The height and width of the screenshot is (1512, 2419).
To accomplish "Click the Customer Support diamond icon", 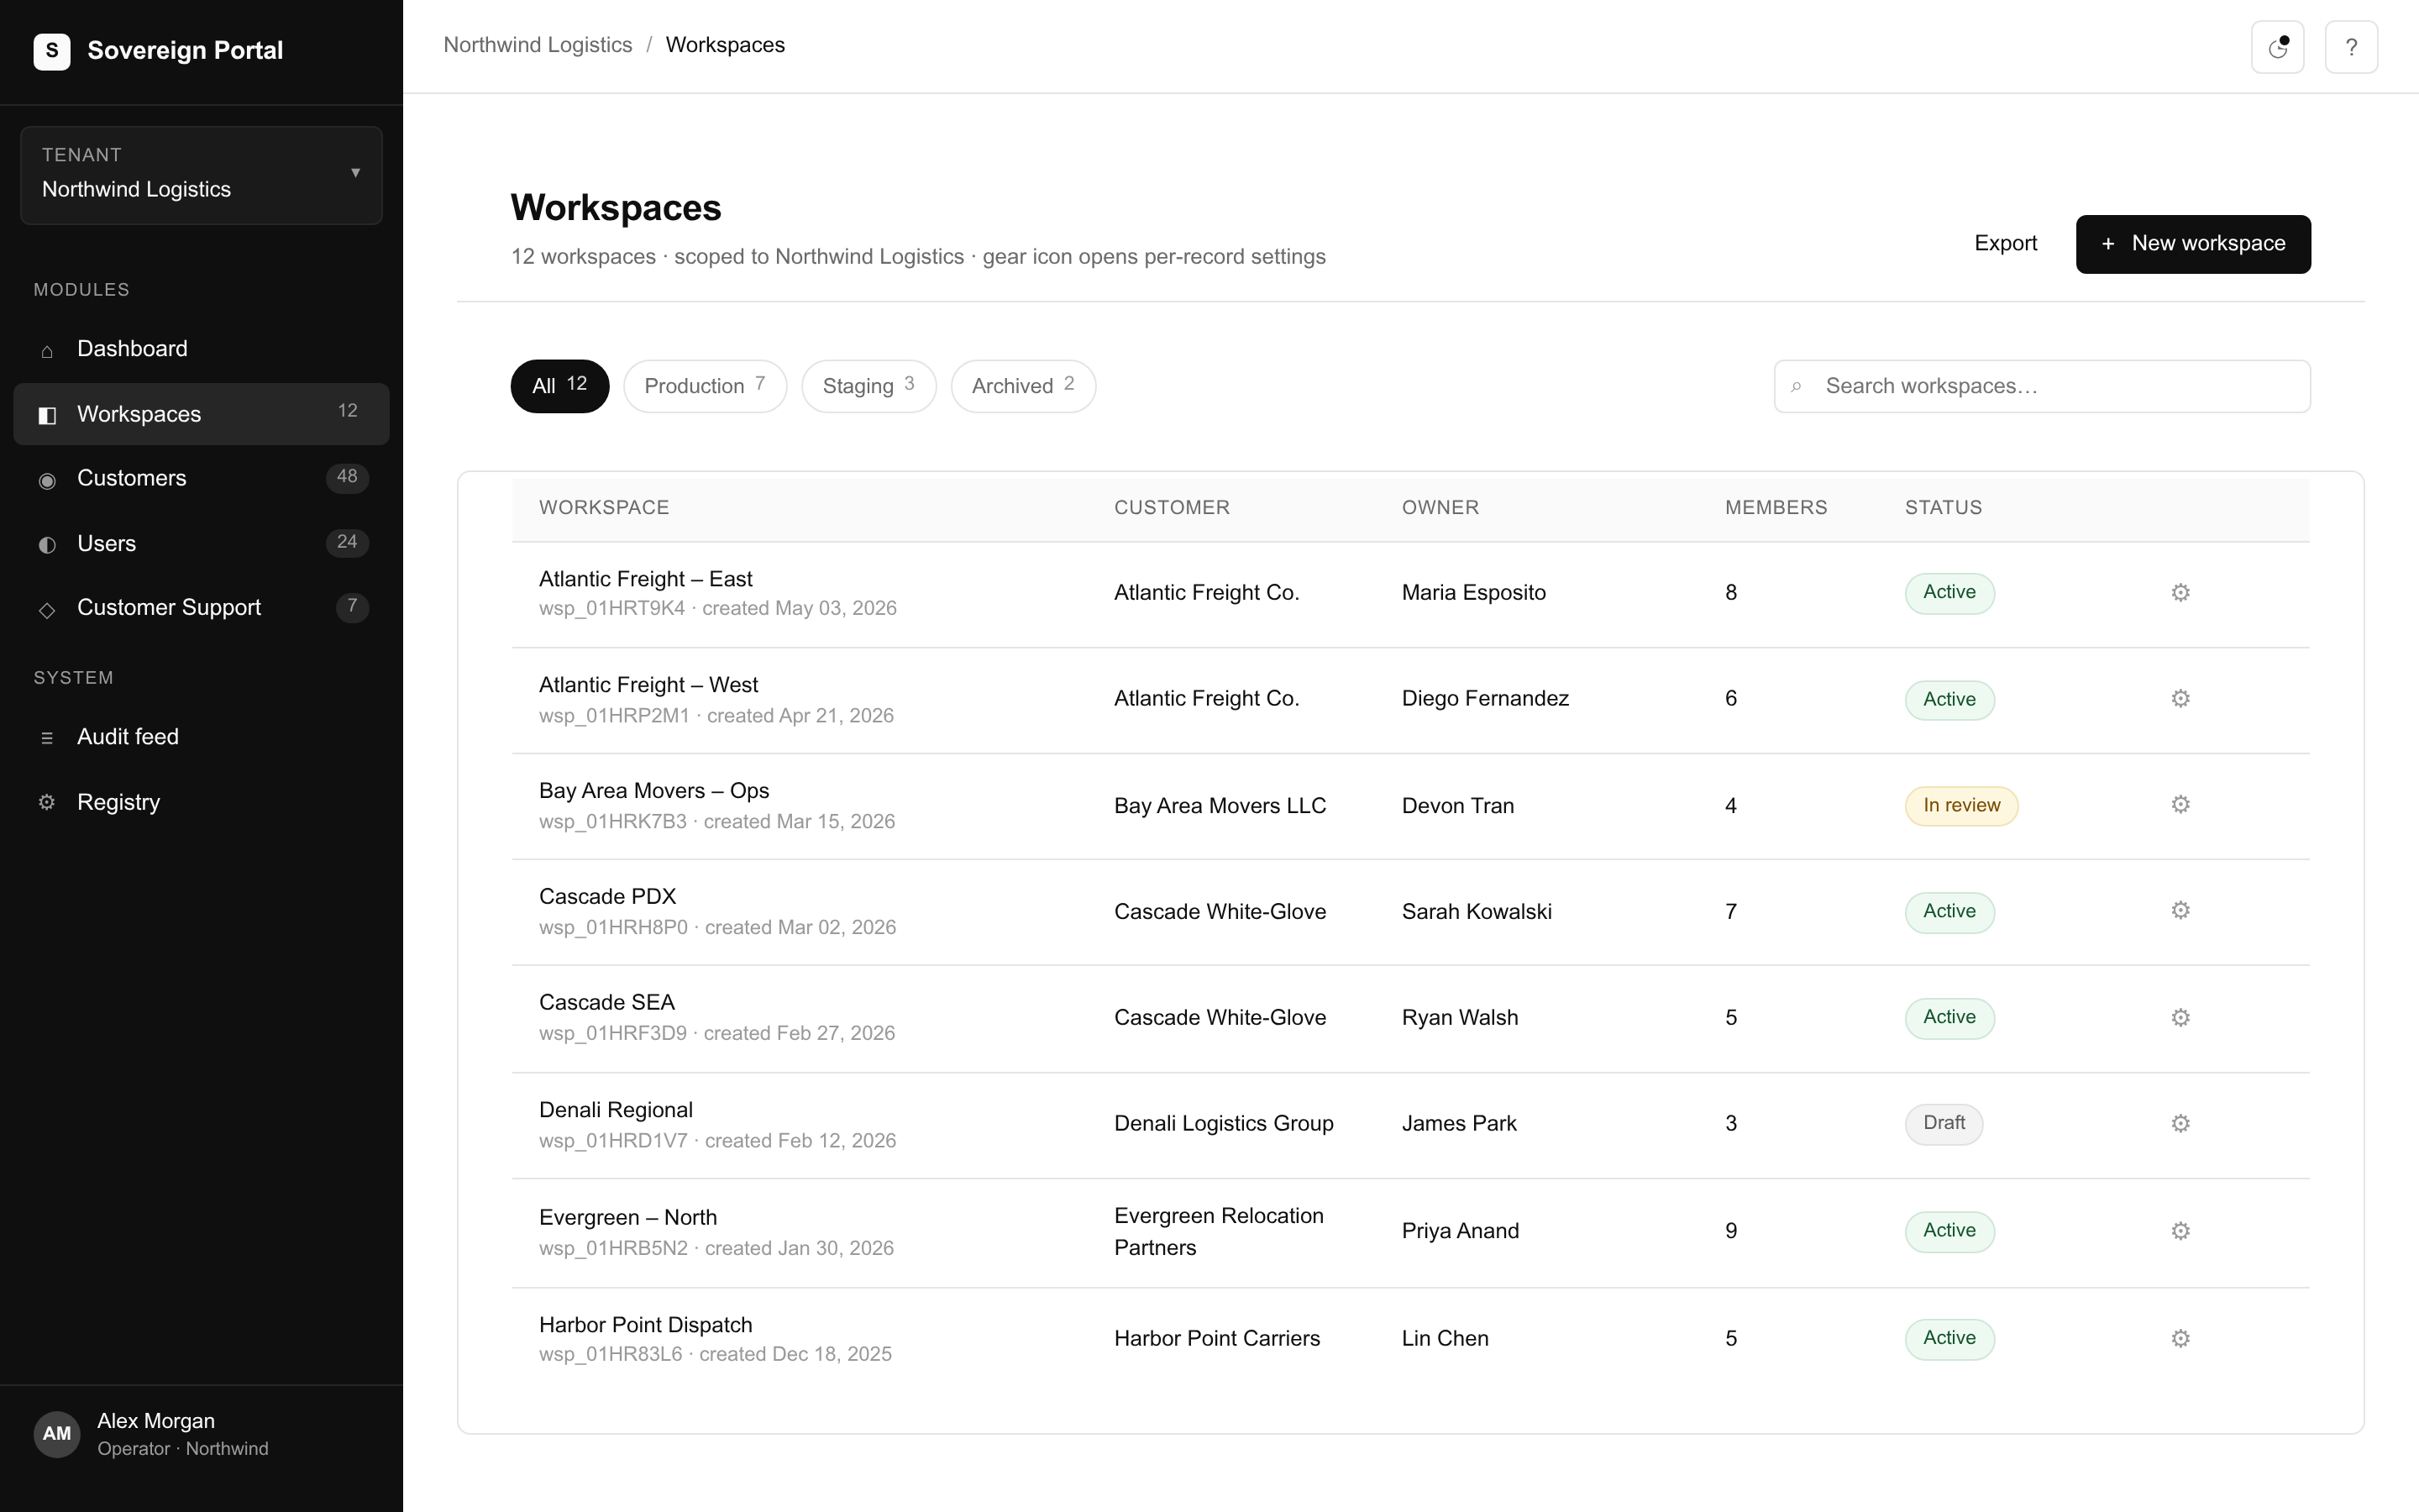I will [47, 610].
